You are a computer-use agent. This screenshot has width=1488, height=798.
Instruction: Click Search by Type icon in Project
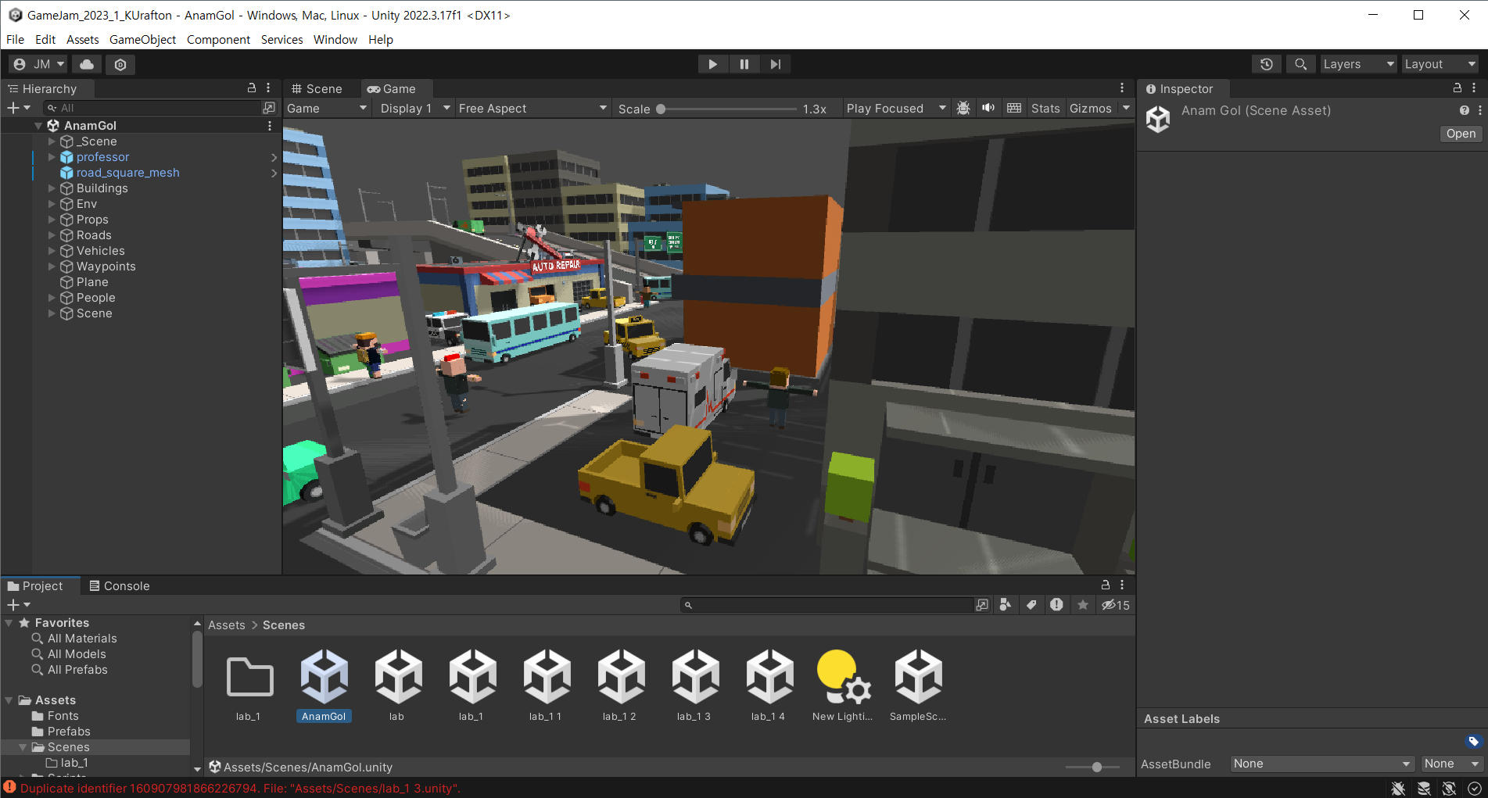pos(1006,605)
